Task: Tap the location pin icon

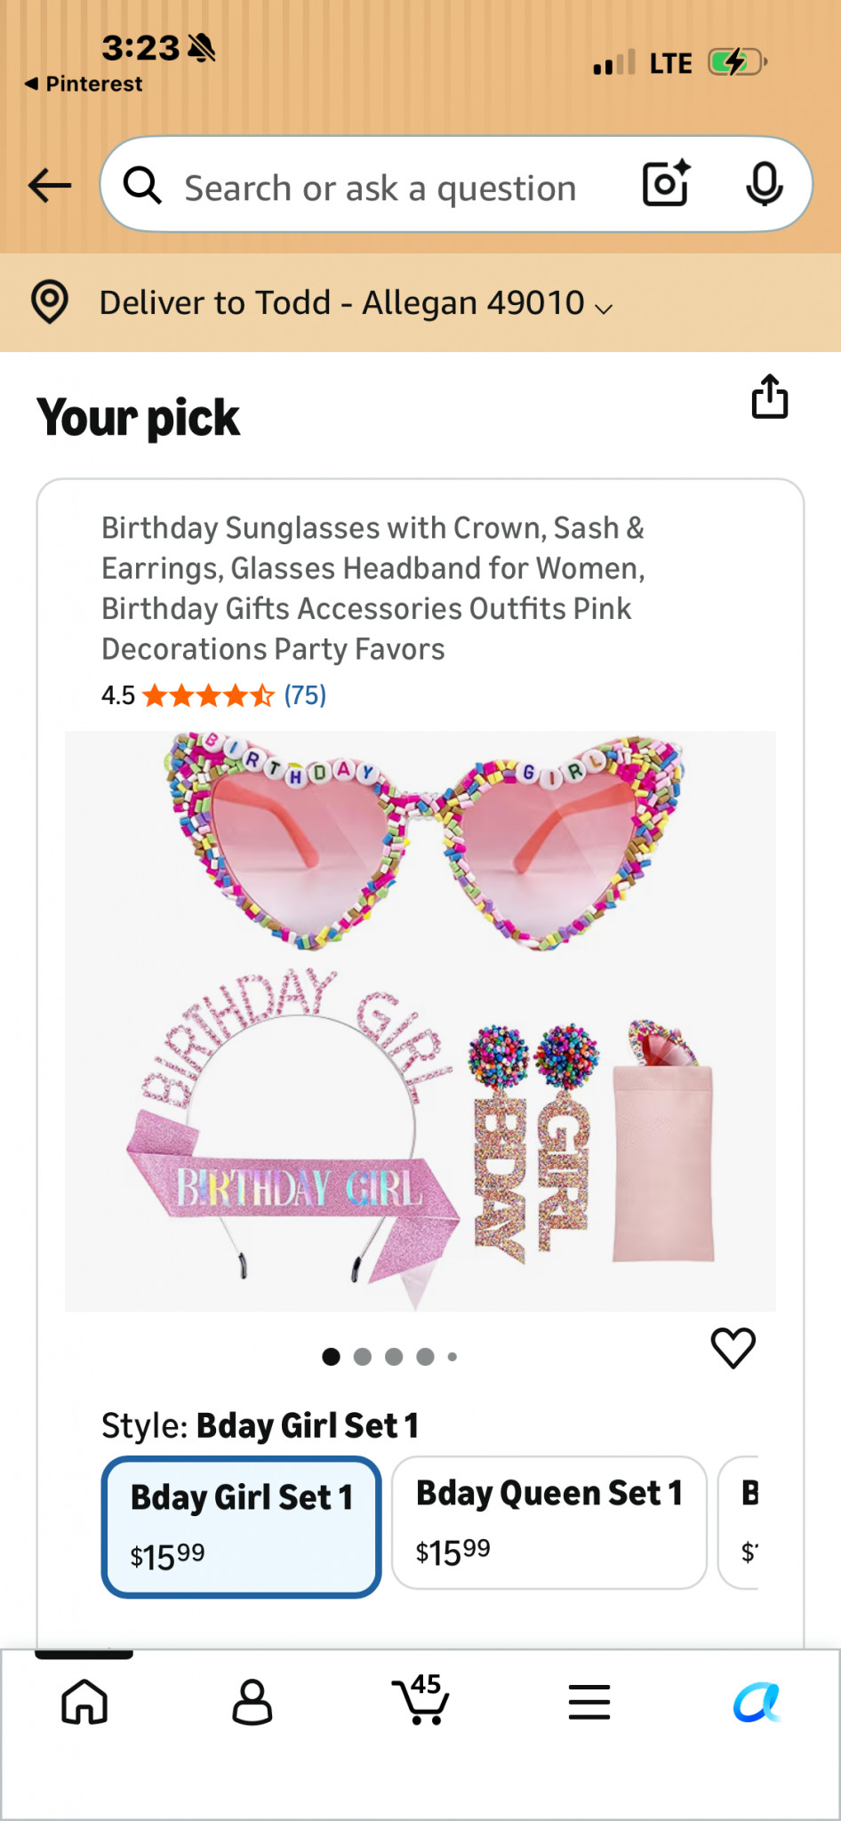Action: [x=50, y=302]
